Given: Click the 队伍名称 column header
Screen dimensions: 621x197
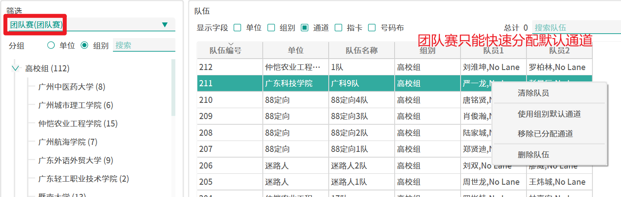Looking at the screenshot, I should 361,50.
